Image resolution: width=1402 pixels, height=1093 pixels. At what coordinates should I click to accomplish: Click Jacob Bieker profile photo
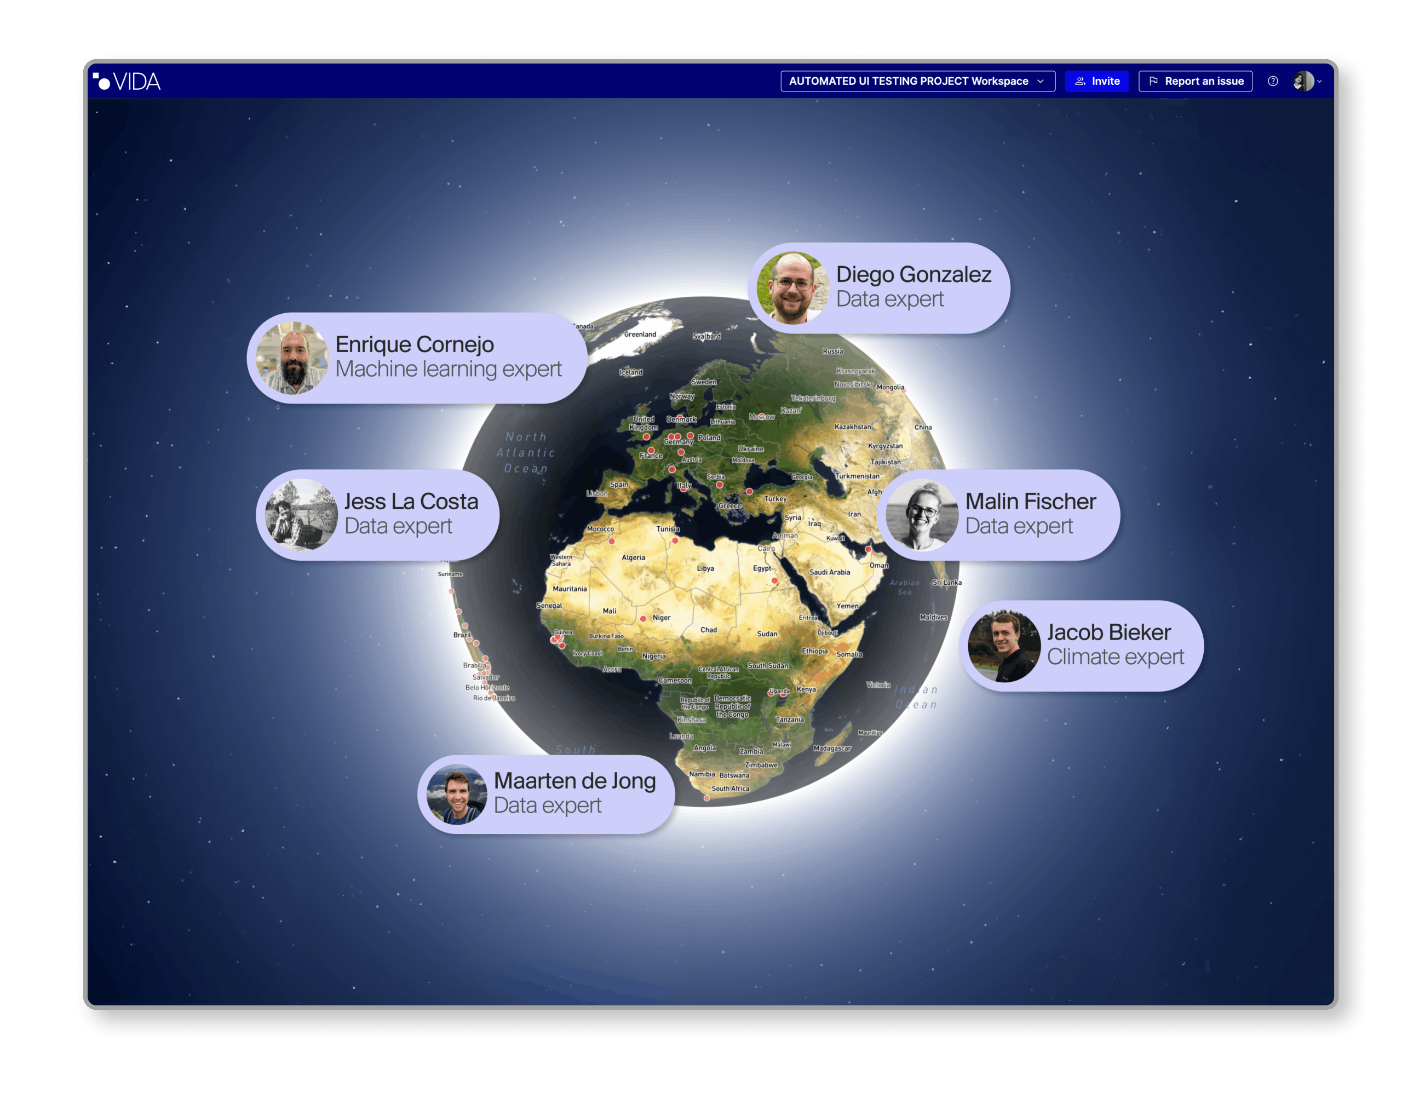pyautogui.click(x=1004, y=646)
